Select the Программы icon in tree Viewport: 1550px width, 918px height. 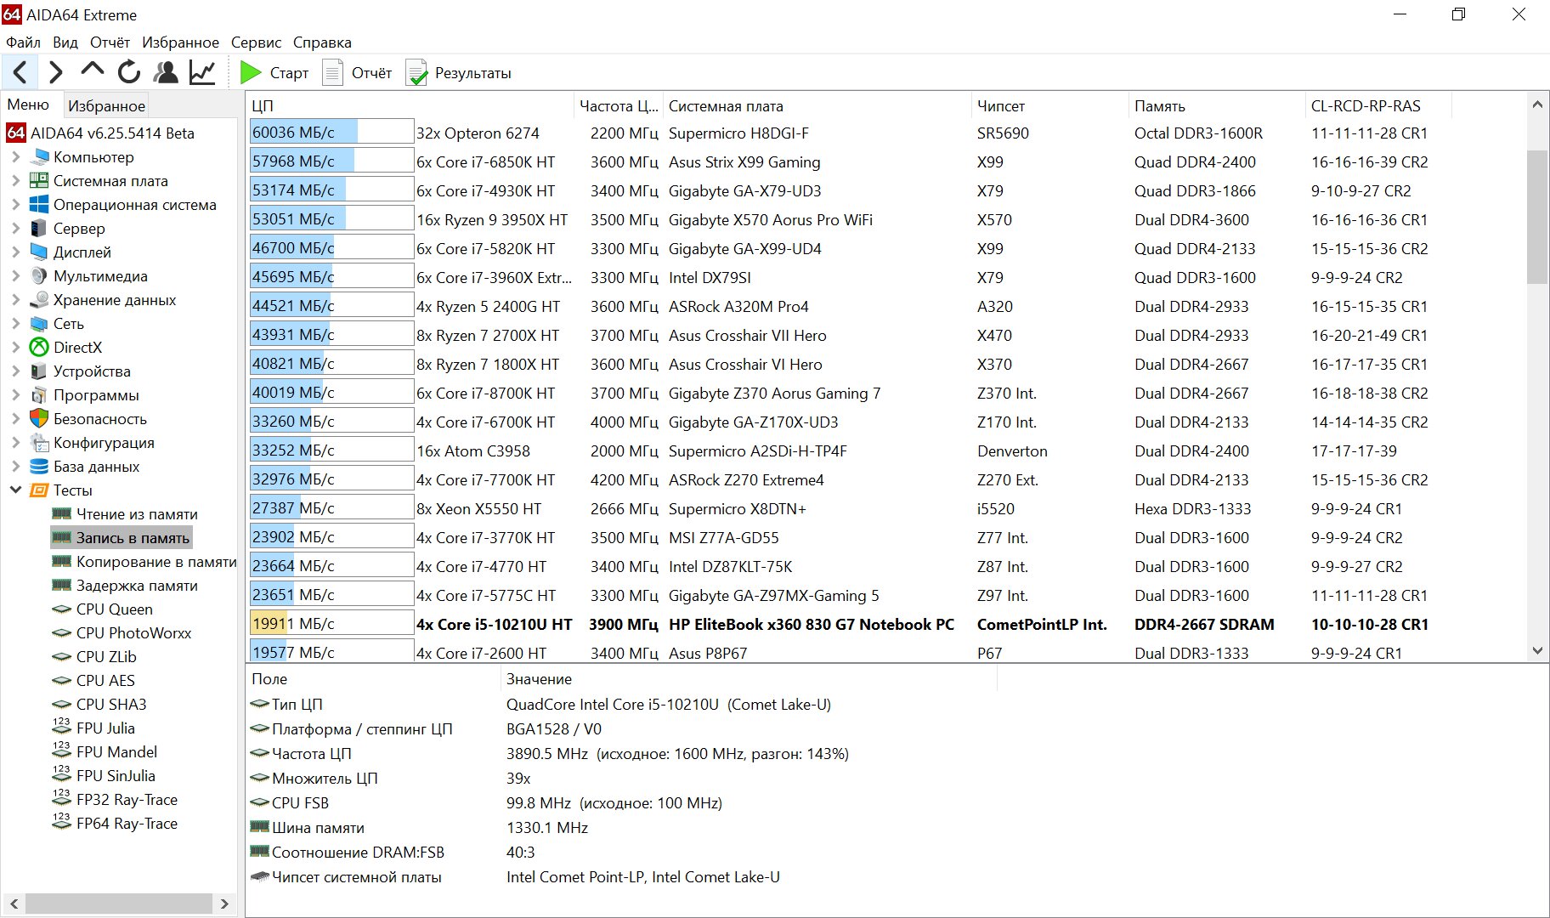click(39, 395)
